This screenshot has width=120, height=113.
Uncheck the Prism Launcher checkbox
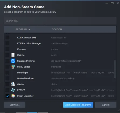point(8,96)
